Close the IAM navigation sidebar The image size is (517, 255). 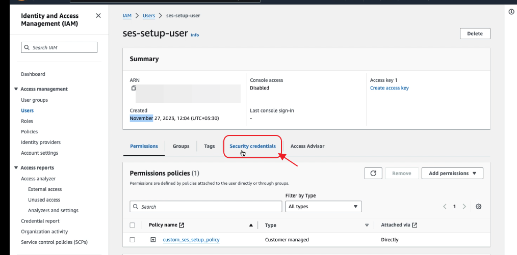pyautogui.click(x=98, y=16)
